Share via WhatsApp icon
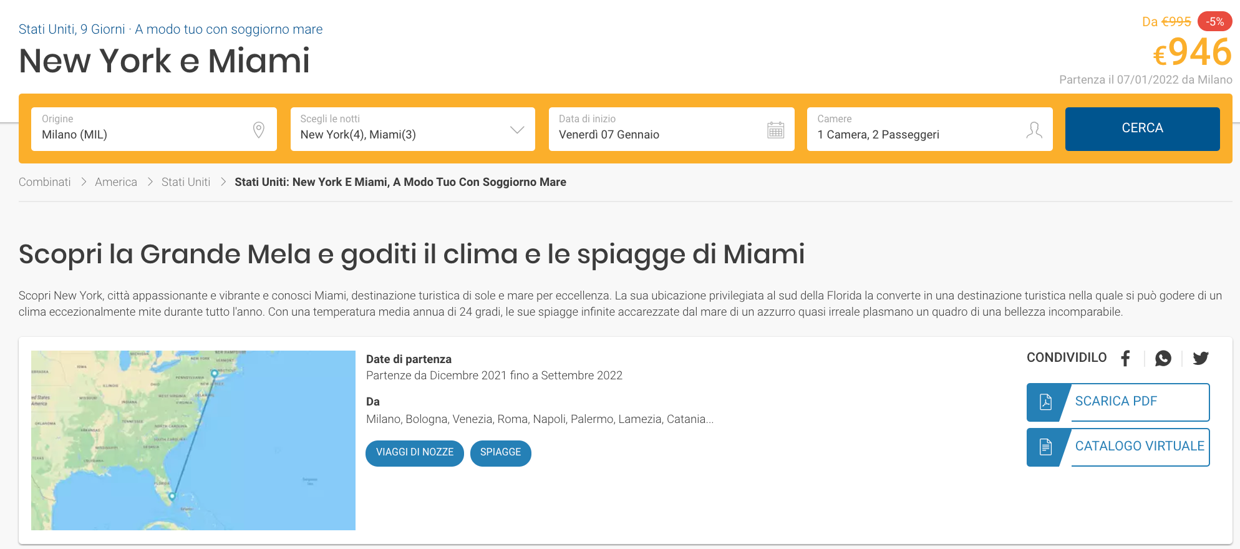This screenshot has height=549, width=1240. click(x=1163, y=358)
